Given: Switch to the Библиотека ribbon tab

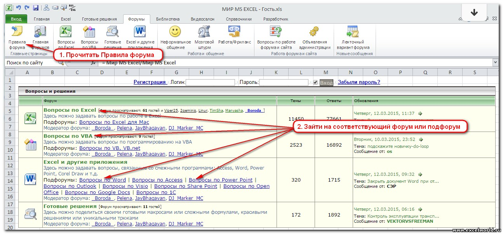Looking at the screenshot, I should [x=168, y=19].
